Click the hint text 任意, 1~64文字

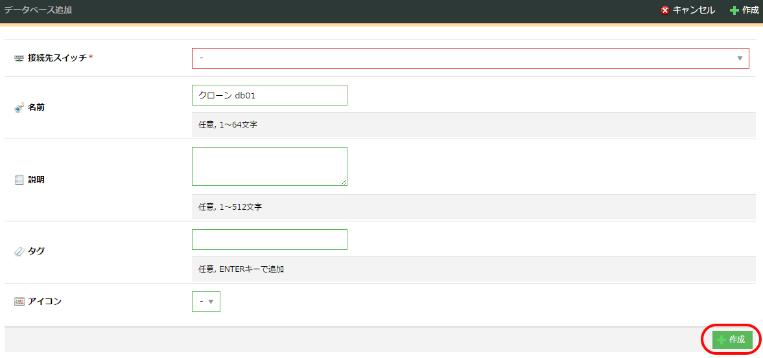(228, 126)
